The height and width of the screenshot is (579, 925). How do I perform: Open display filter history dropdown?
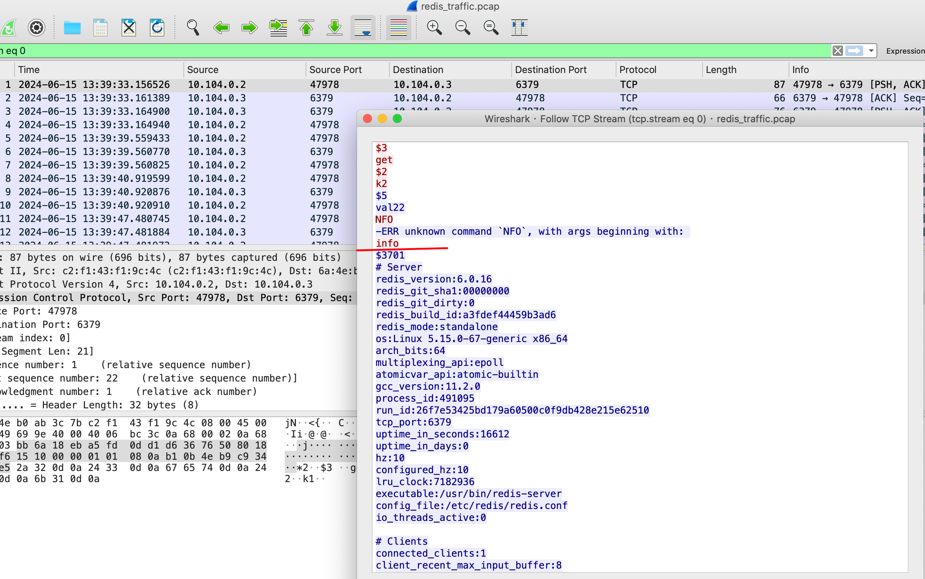coord(871,51)
